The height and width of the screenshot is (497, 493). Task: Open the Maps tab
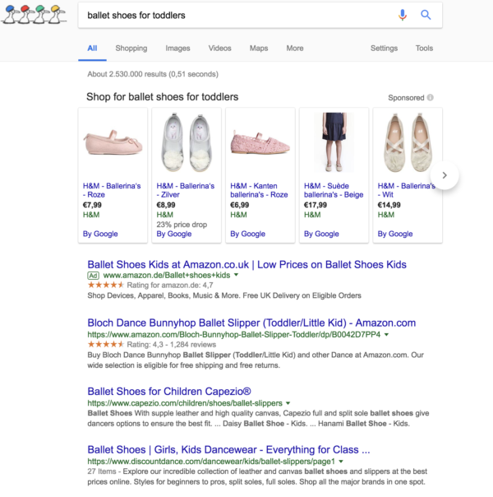pyautogui.click(x=259, y=49)
